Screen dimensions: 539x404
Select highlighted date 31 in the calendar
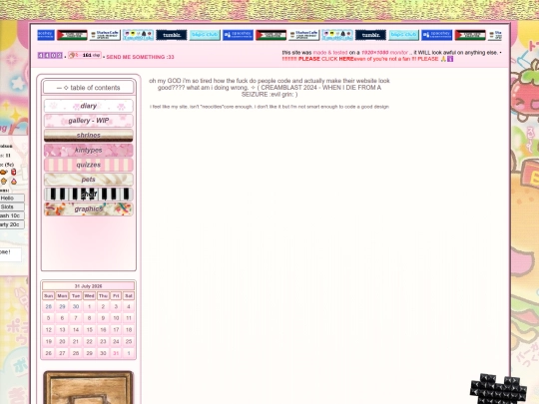click(116, 353)
